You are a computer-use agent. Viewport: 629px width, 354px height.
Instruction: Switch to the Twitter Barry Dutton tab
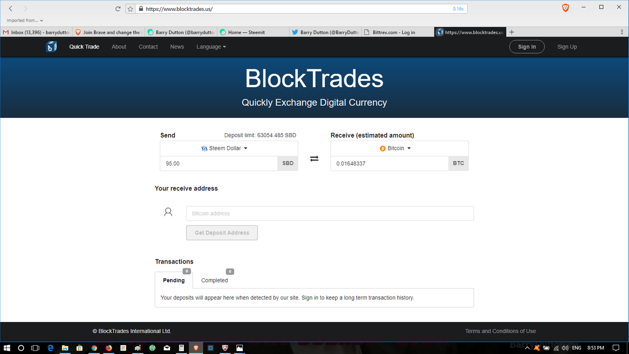point(325,32)
